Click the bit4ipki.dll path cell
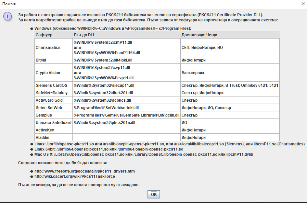The width and height of the screenshot is (307, 203). pyautogui.click(x=126, y=60)
